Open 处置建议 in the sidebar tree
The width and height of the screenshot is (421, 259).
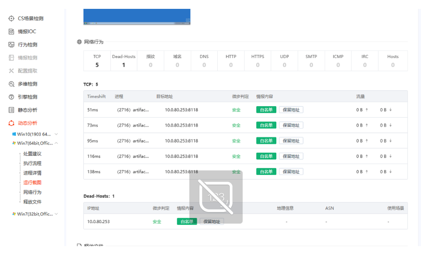point(32,154)
